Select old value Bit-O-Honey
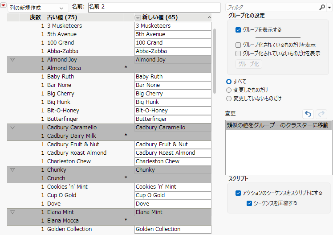The image size is (333, 235). click(63, 111)
